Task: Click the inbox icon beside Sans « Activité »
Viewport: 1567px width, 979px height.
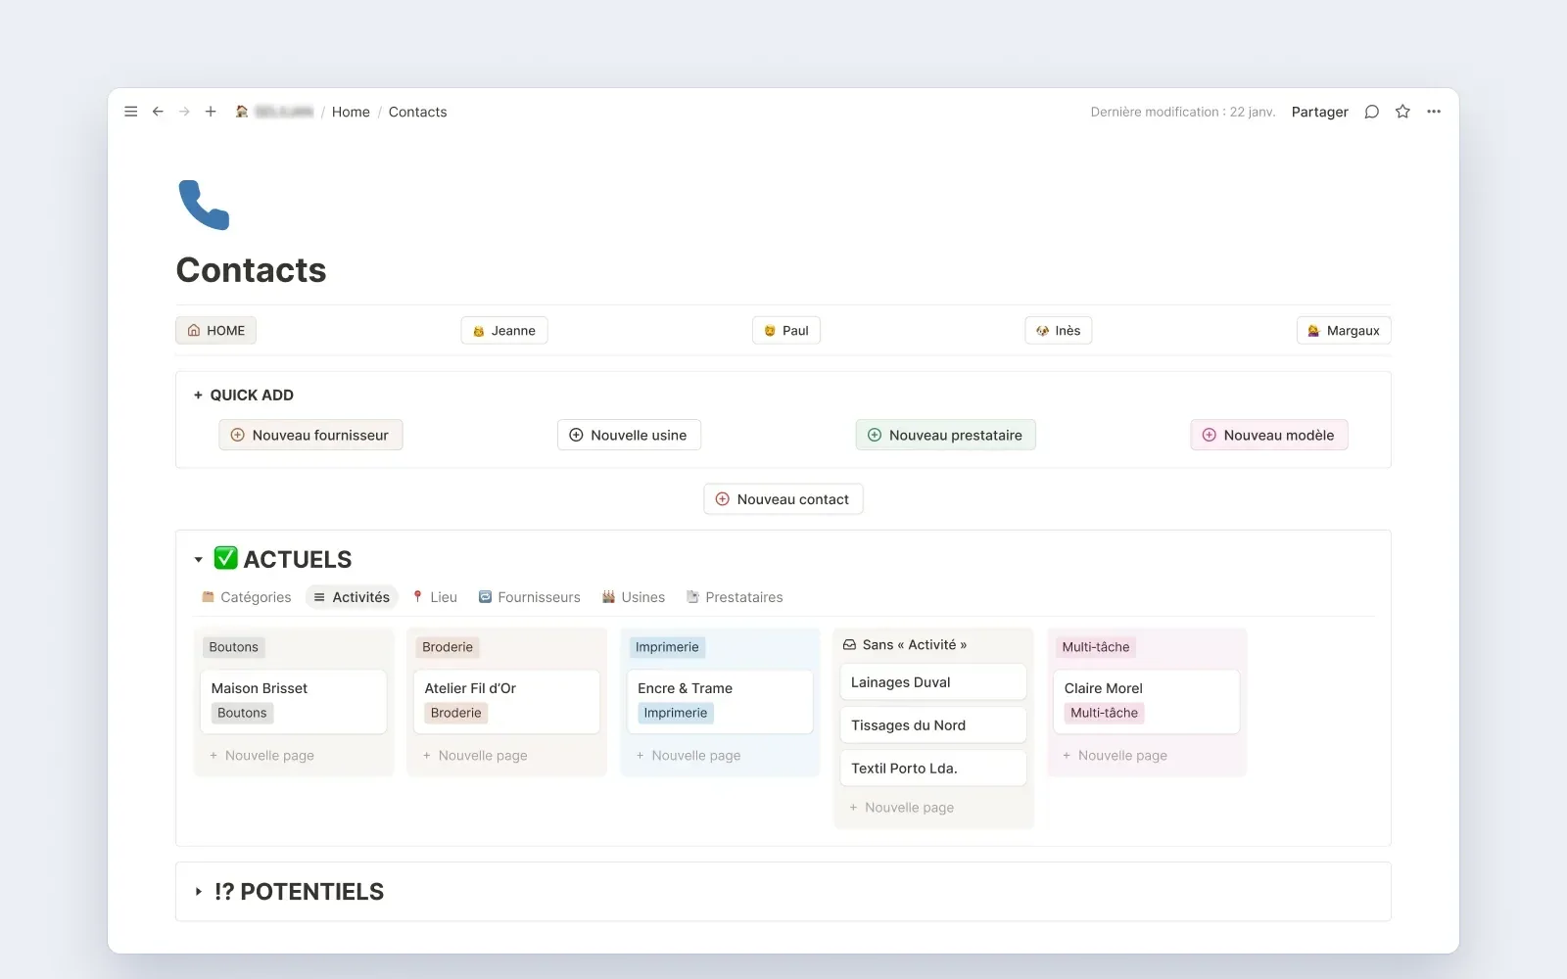Action: pos(850,645)
